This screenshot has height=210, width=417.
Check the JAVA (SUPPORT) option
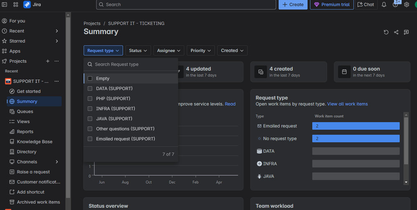tap(90, 119)
